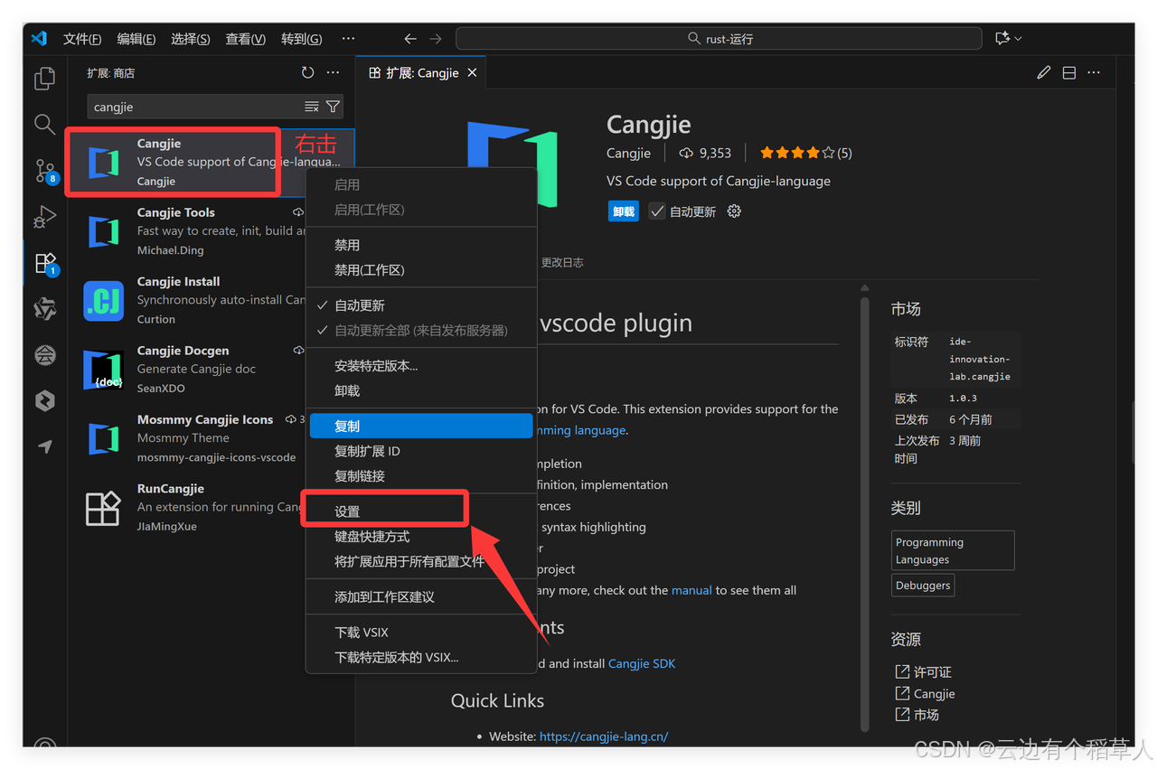
Task: Click the Debuggers category tag
Action: click(x=923, y=586)
